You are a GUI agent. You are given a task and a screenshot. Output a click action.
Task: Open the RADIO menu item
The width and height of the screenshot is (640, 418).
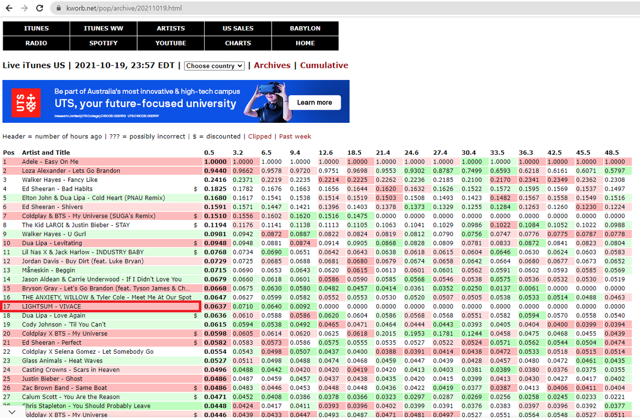point(36,43)
